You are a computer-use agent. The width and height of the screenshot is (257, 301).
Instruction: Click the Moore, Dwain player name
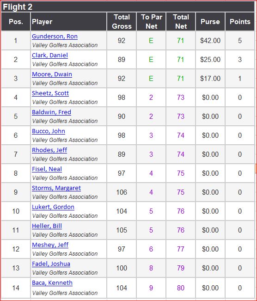52,74
